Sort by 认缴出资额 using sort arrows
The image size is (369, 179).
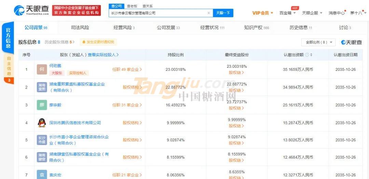coord(311,55)
